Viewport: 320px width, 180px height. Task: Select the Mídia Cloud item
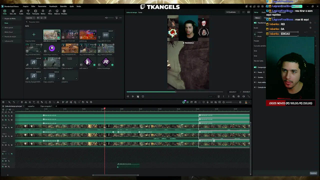(x=8, y=32)
